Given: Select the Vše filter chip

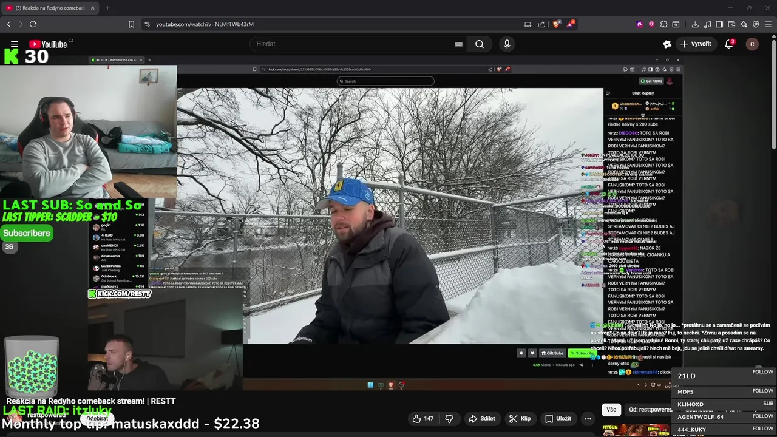Looking at the screenshot, I should coord(611,409).
